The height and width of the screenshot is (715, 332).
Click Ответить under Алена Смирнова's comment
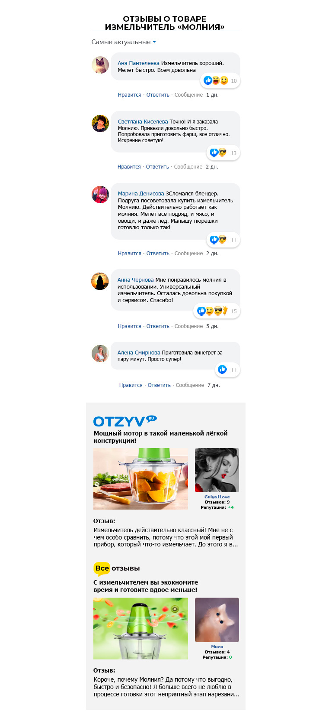tap(159, 385)
